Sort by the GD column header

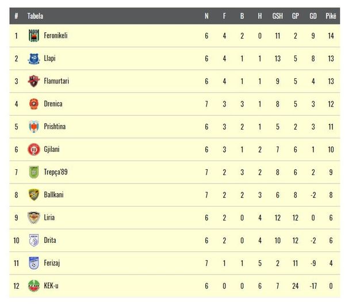[313, 16]
